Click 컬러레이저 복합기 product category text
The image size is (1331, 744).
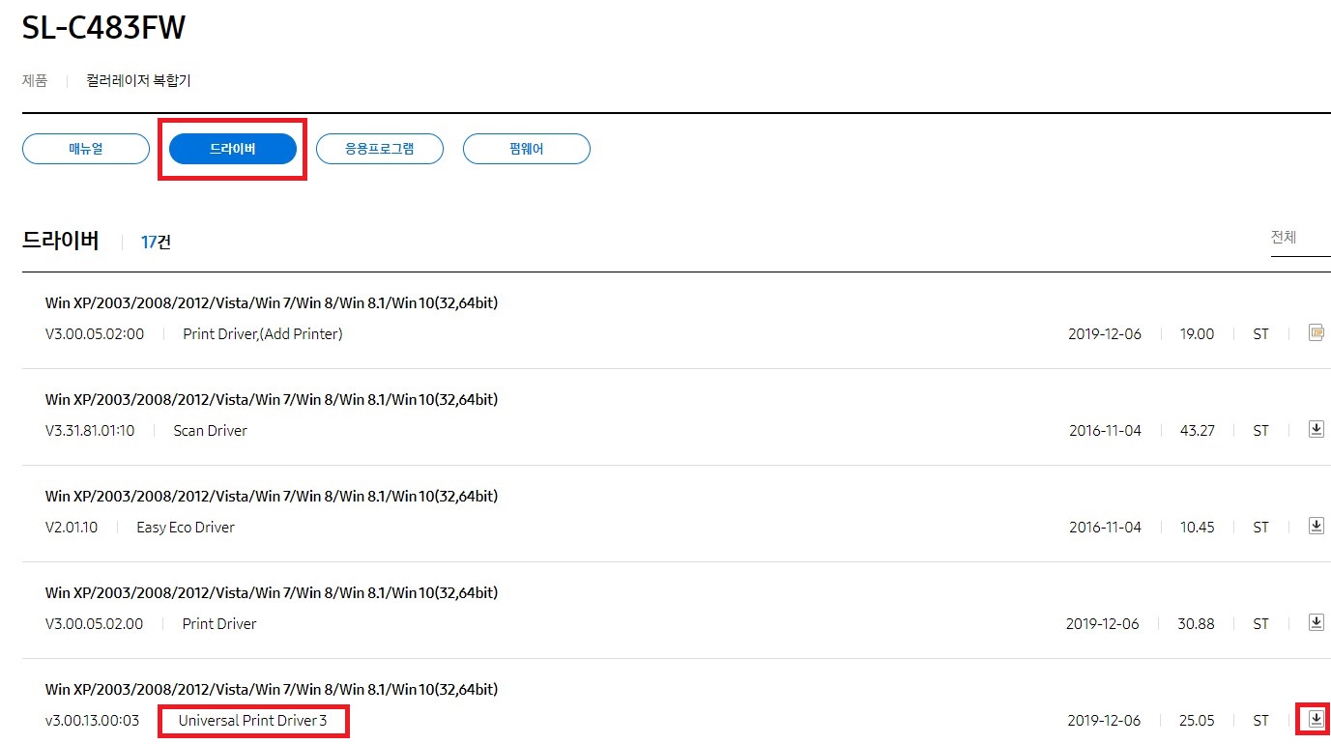coord(138,81)
